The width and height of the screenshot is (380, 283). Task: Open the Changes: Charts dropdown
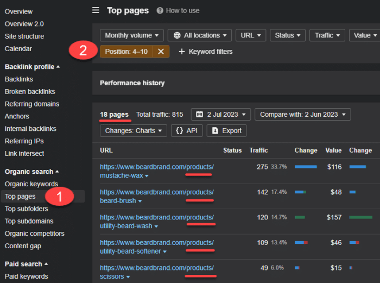[134, 131]
